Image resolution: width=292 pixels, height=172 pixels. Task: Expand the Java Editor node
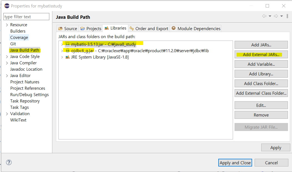(7, 76)
